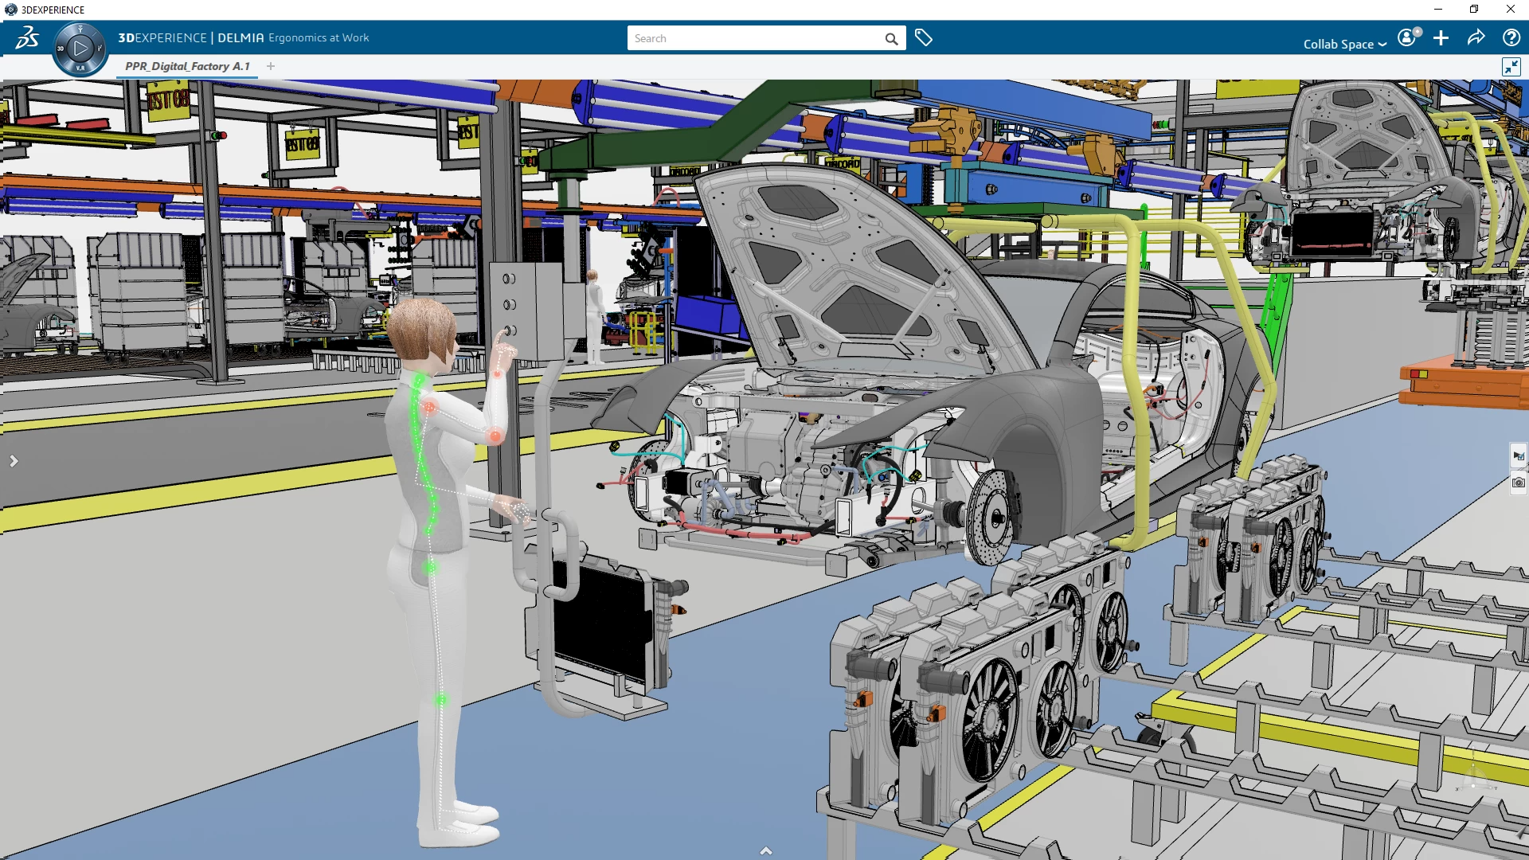Click the compass V.R south quadrant
Viewport: 1529px width, 860px height.
pos(80,68)
